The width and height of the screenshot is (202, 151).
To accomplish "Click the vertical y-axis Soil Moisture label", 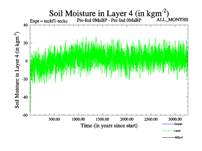I will point(17,70).
